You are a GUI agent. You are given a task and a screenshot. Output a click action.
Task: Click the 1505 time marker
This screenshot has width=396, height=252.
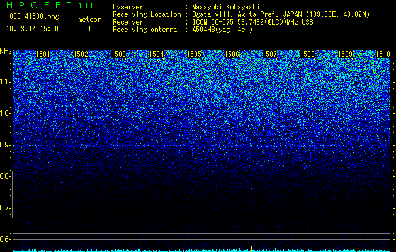[194, 54]
